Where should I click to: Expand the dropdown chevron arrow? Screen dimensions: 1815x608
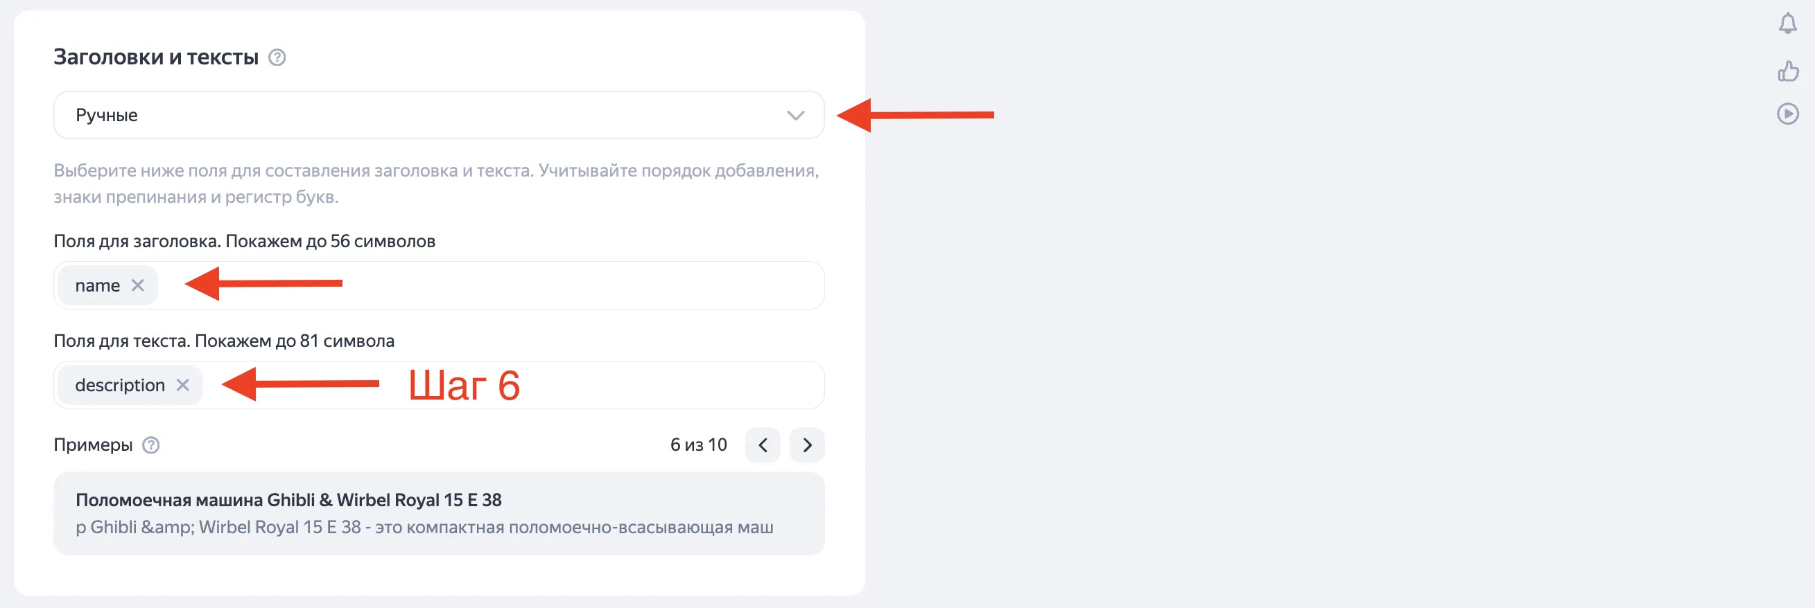pyautogui.click(x=795, y=116)
